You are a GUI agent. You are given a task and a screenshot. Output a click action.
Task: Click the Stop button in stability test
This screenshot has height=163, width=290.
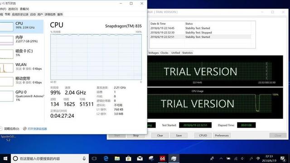point(136,135)
